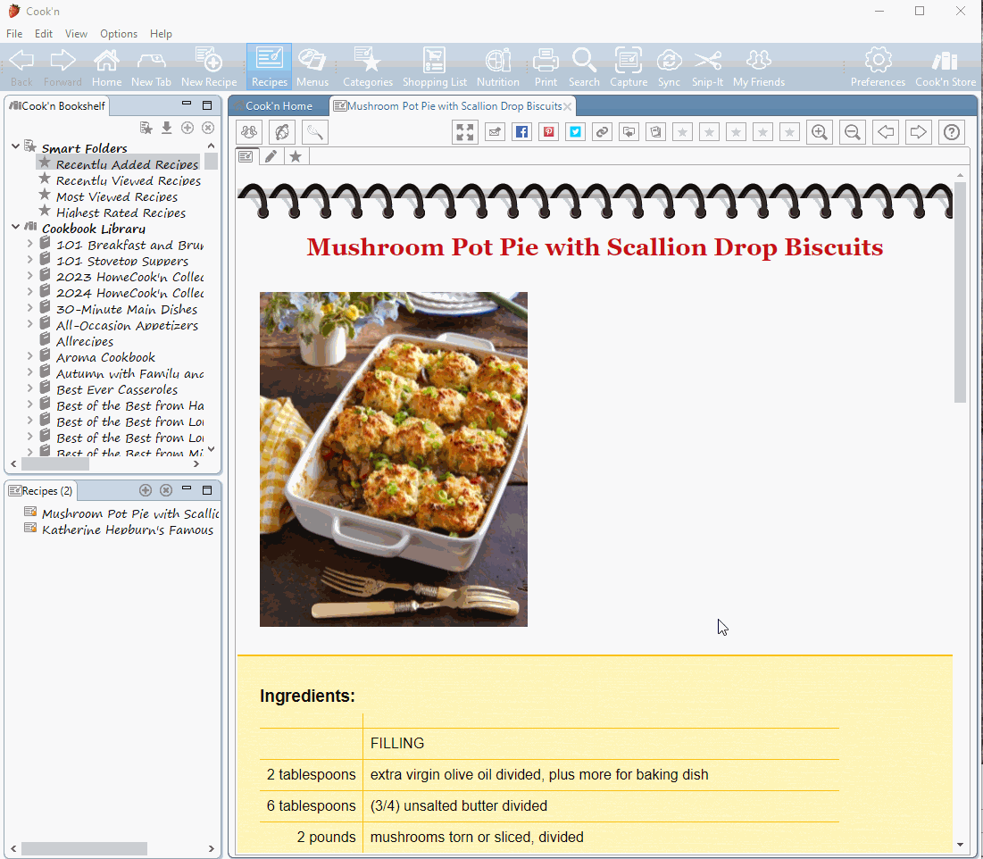Switch to the Cook'n Home tab
The width and height of the screenshot is (983, 859).
coord(279,106)
